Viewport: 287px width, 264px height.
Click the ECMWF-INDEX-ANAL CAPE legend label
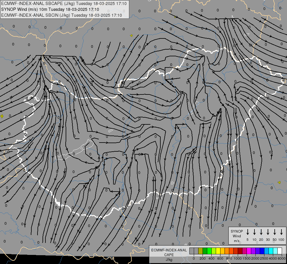click(169, 252)
